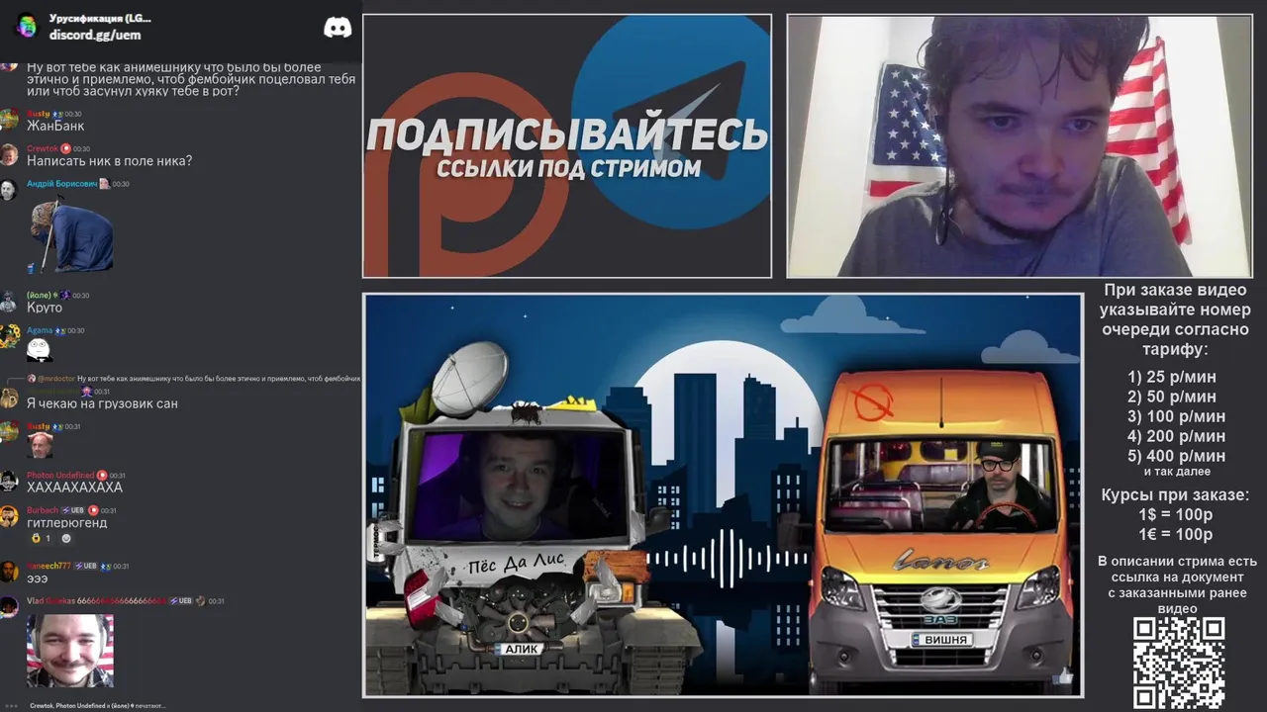Click the UEB tag beside Haneech777
The image size is (1267, 712).
[85, 566]
